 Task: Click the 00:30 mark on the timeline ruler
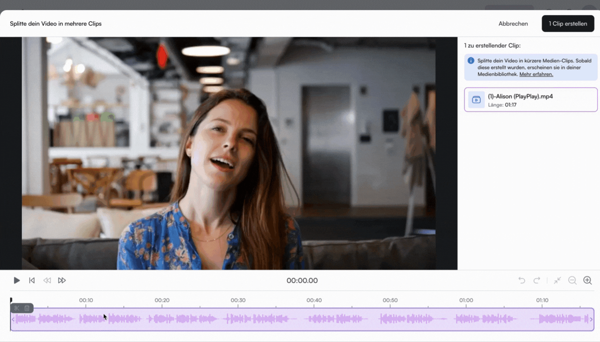[238, 300]
